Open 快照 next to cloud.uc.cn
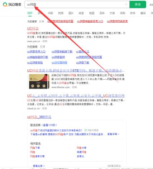 click(x=44, y=109)
